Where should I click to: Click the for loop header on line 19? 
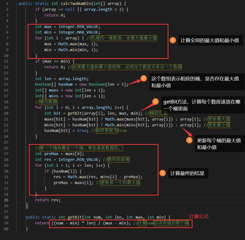coord(82,107)
